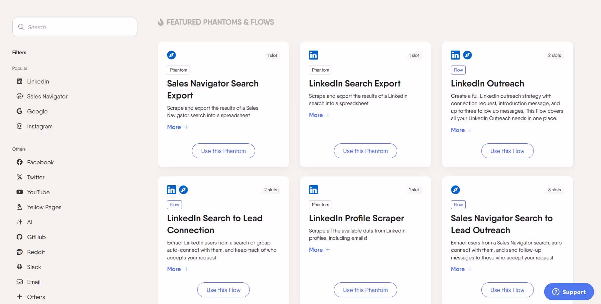Expand More on Sales Navigator Search Export card
The width and height of the screenshot is (601, 304).
[x=178, y=127]
